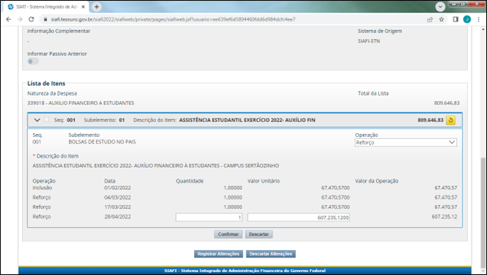Click the Lista de Itens heading

click(46, 83)
